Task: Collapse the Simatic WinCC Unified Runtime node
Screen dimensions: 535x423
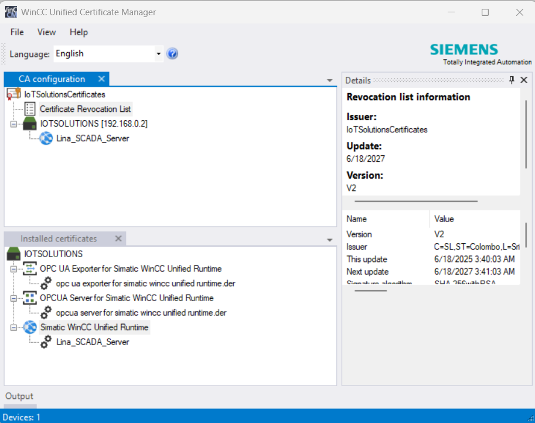Action: [13, 327]
